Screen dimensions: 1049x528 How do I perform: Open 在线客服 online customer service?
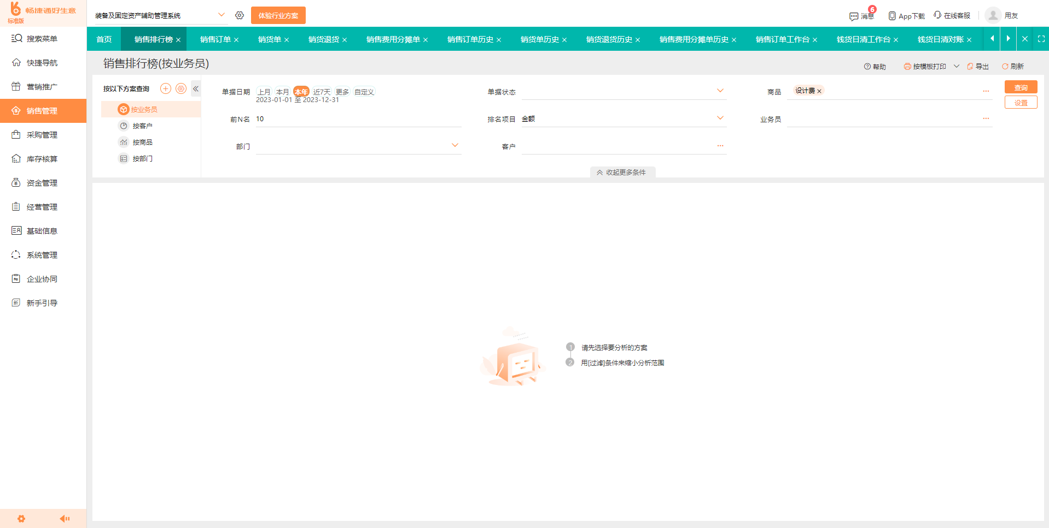pyautogui.click(x=937, y=15)
